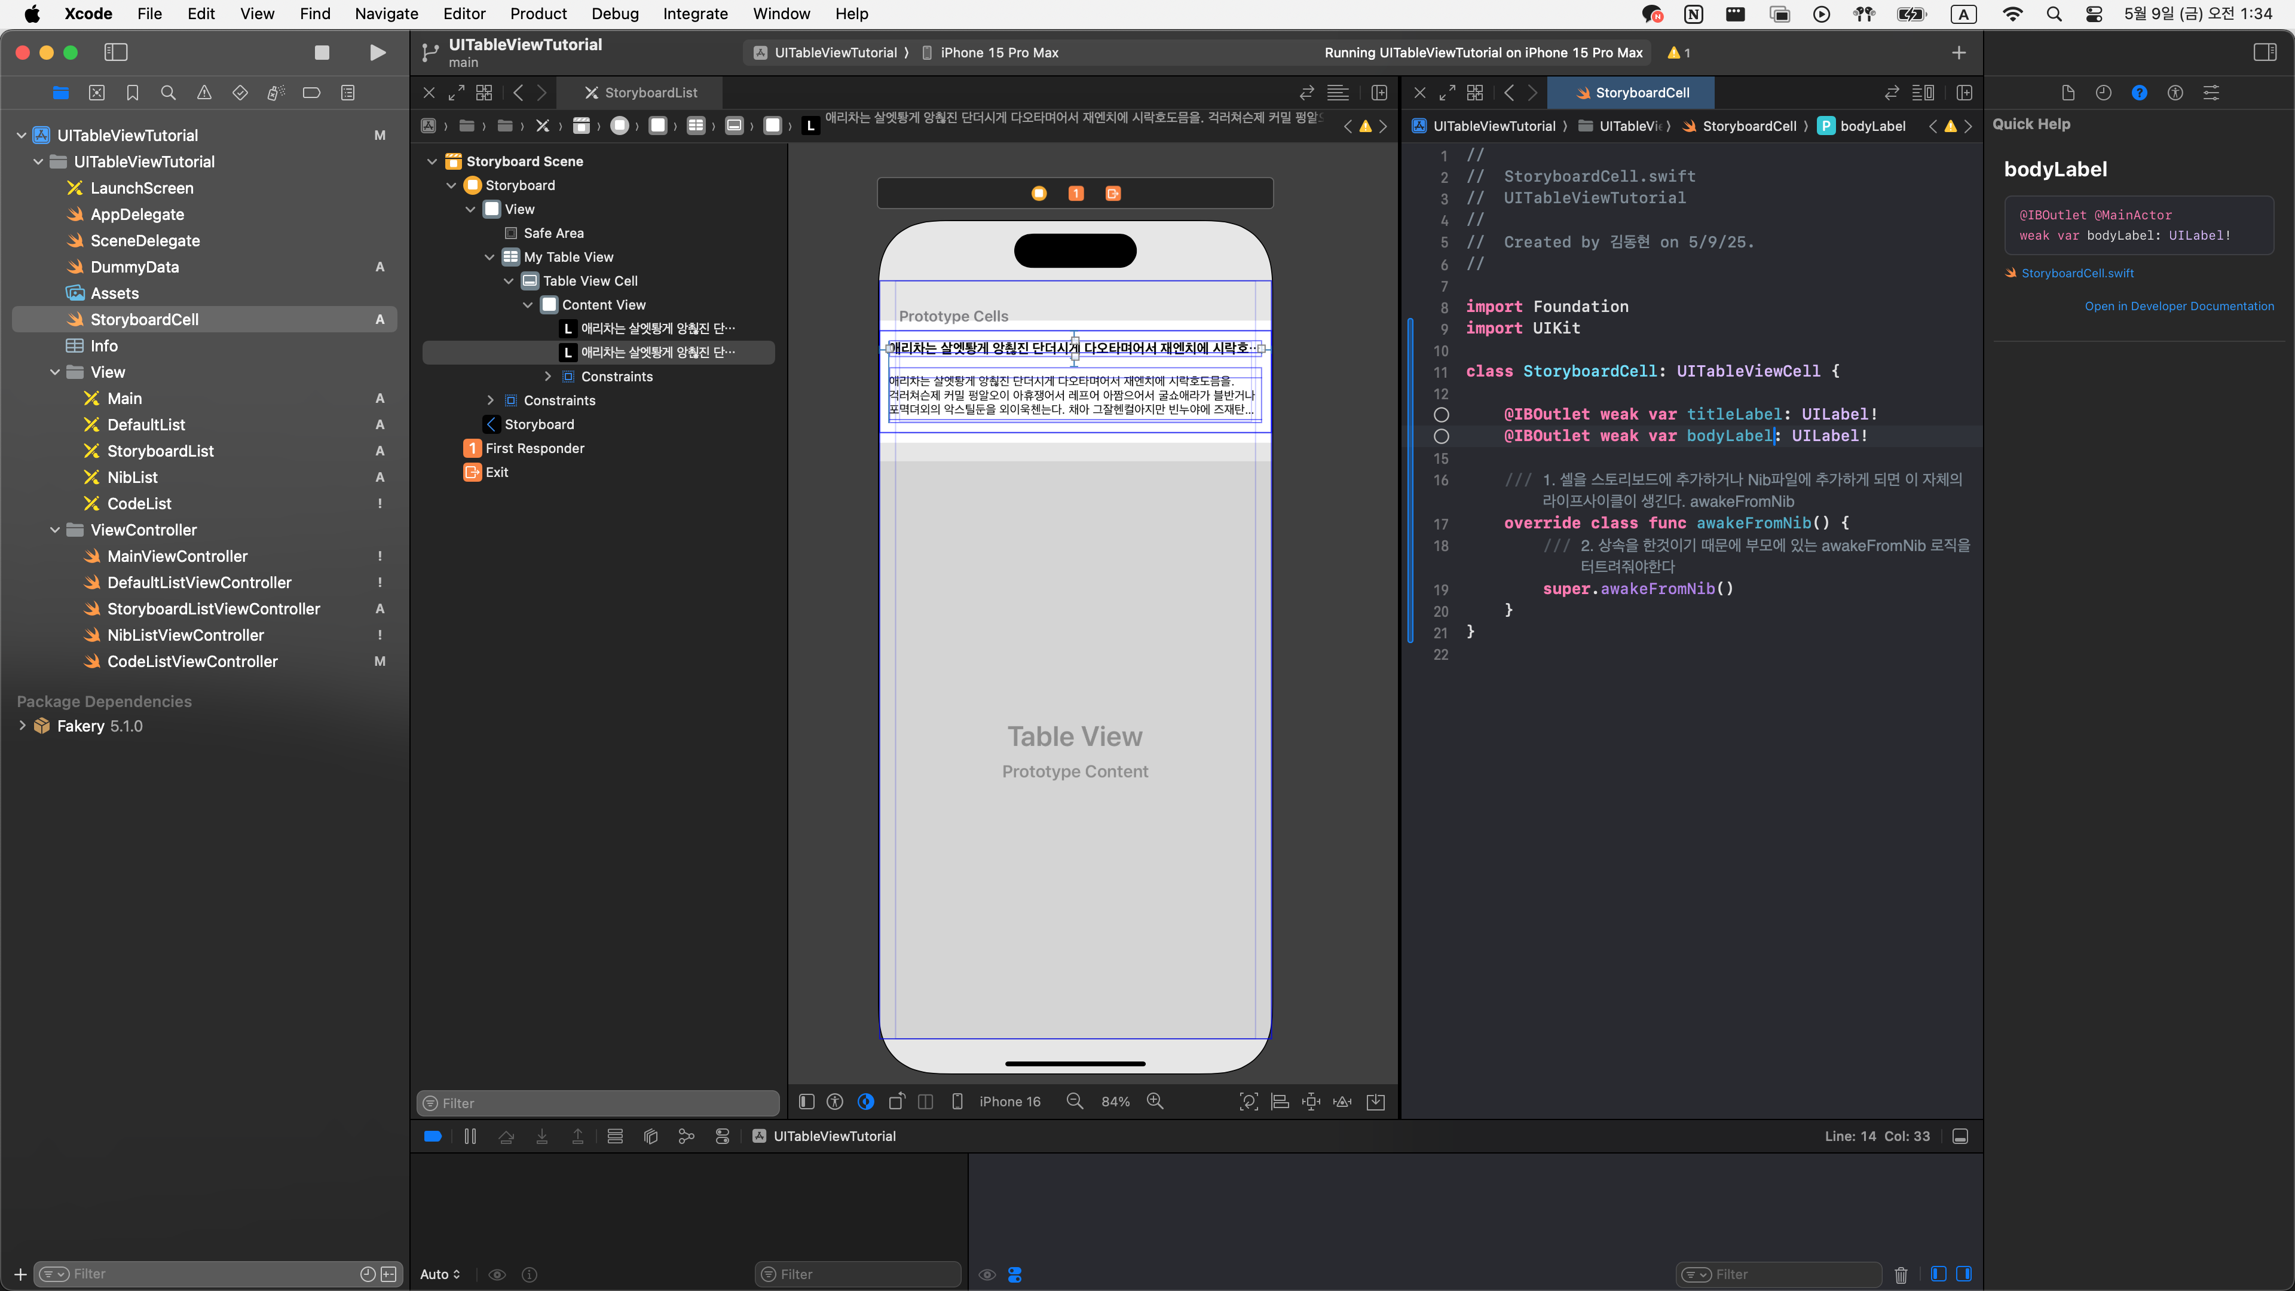The width and height of the screenshot is (2295, 1291).
Task: Collapse the Storyboard Scene outline row
Action: 432,161
